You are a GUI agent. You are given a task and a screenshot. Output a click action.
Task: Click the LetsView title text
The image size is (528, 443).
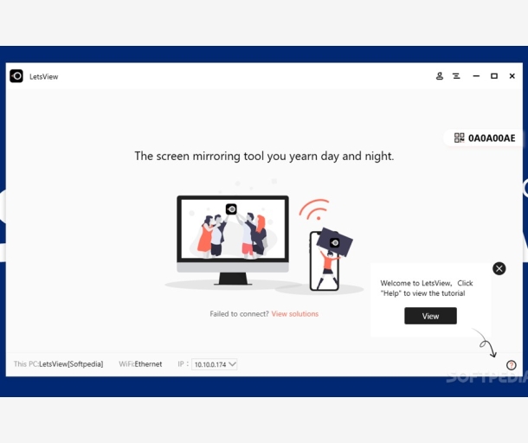point(44,77)
